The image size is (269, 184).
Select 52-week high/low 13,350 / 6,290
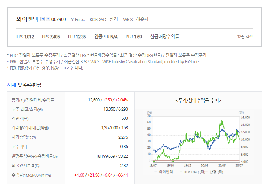pos(116,109)
